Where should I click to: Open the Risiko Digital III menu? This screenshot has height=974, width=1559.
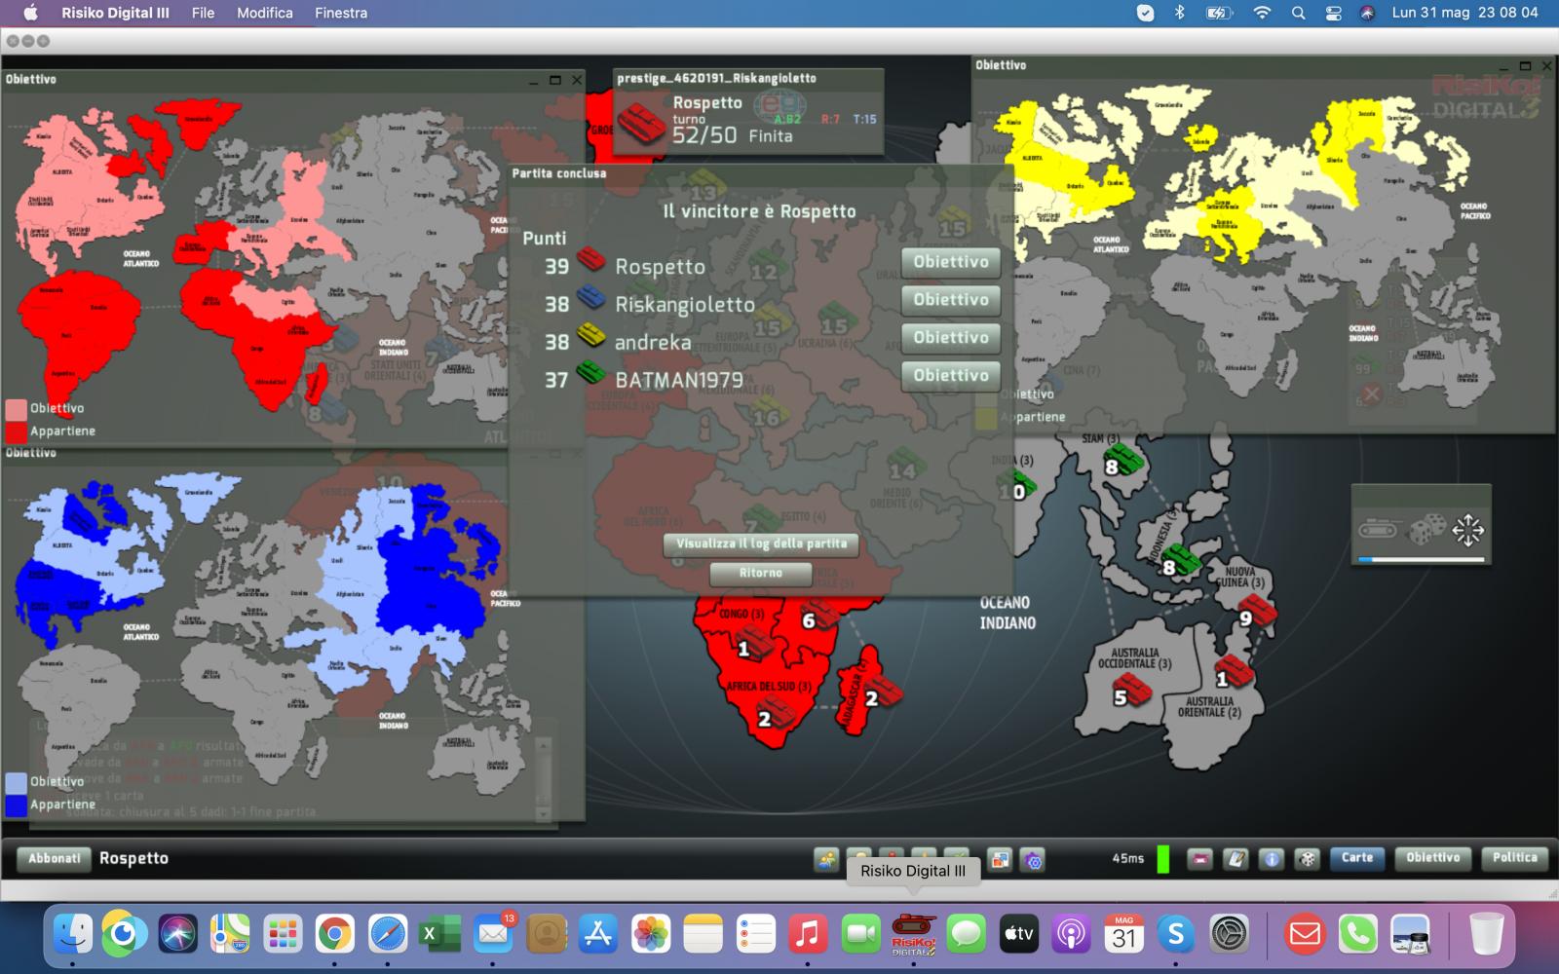[x=115, y=13]
